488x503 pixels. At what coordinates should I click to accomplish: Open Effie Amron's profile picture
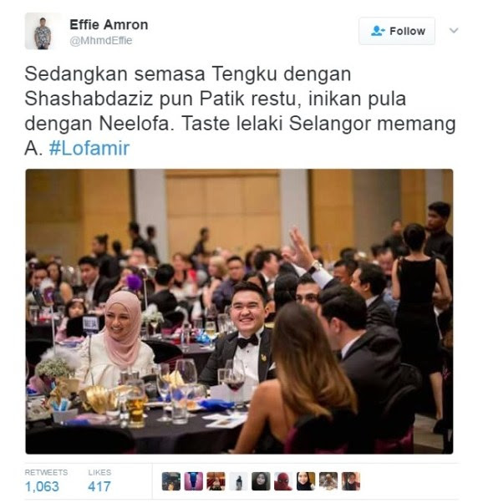click(x=43, y=31)
